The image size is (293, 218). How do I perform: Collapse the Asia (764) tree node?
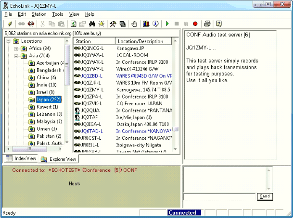pos(16,56)
